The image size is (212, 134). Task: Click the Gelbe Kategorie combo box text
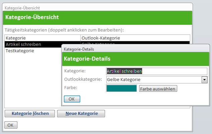(x=153, y=80)
